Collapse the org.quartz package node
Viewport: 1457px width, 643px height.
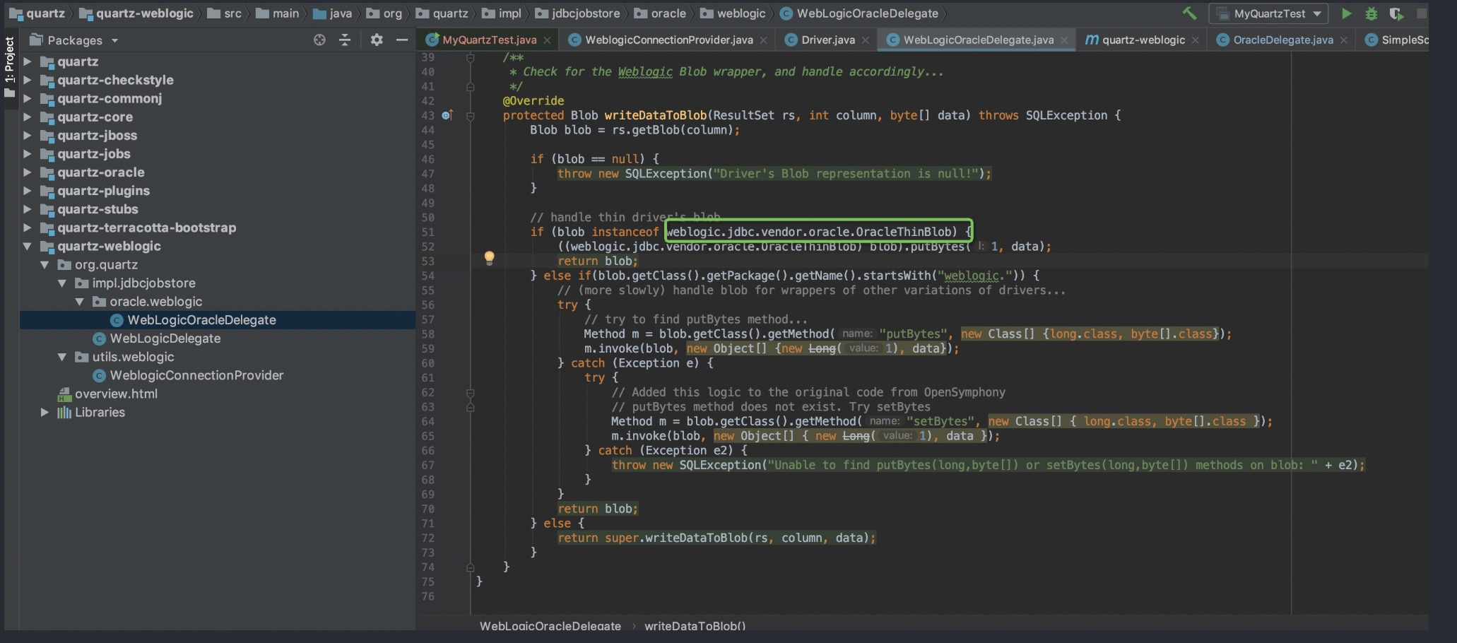pos(45,264)
